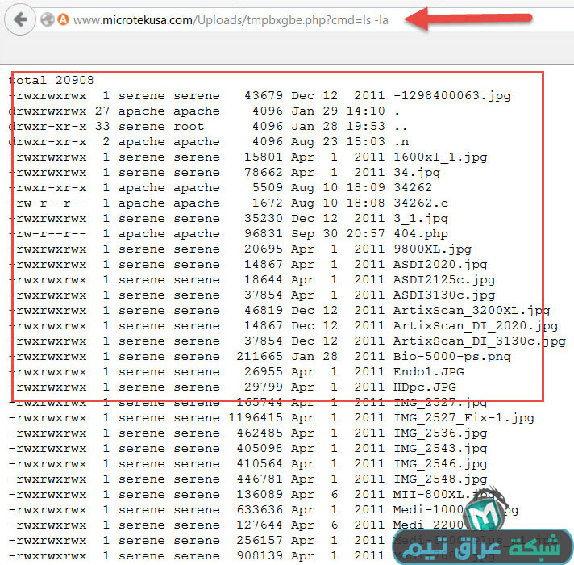The width and height of the screenshot is (574, 565).
Task: Select the '.n' directory entry
Action: (x=401, y=141)
